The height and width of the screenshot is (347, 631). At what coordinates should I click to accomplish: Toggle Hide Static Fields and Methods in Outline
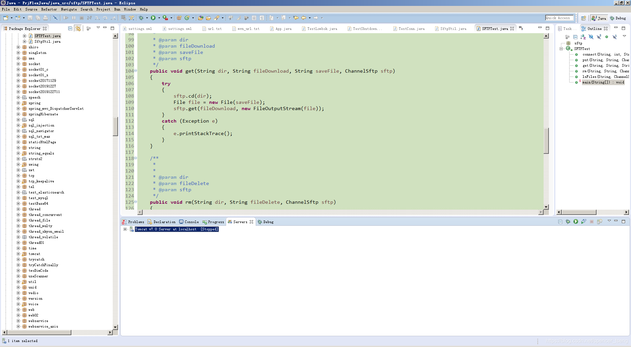[x=599, y=37]
